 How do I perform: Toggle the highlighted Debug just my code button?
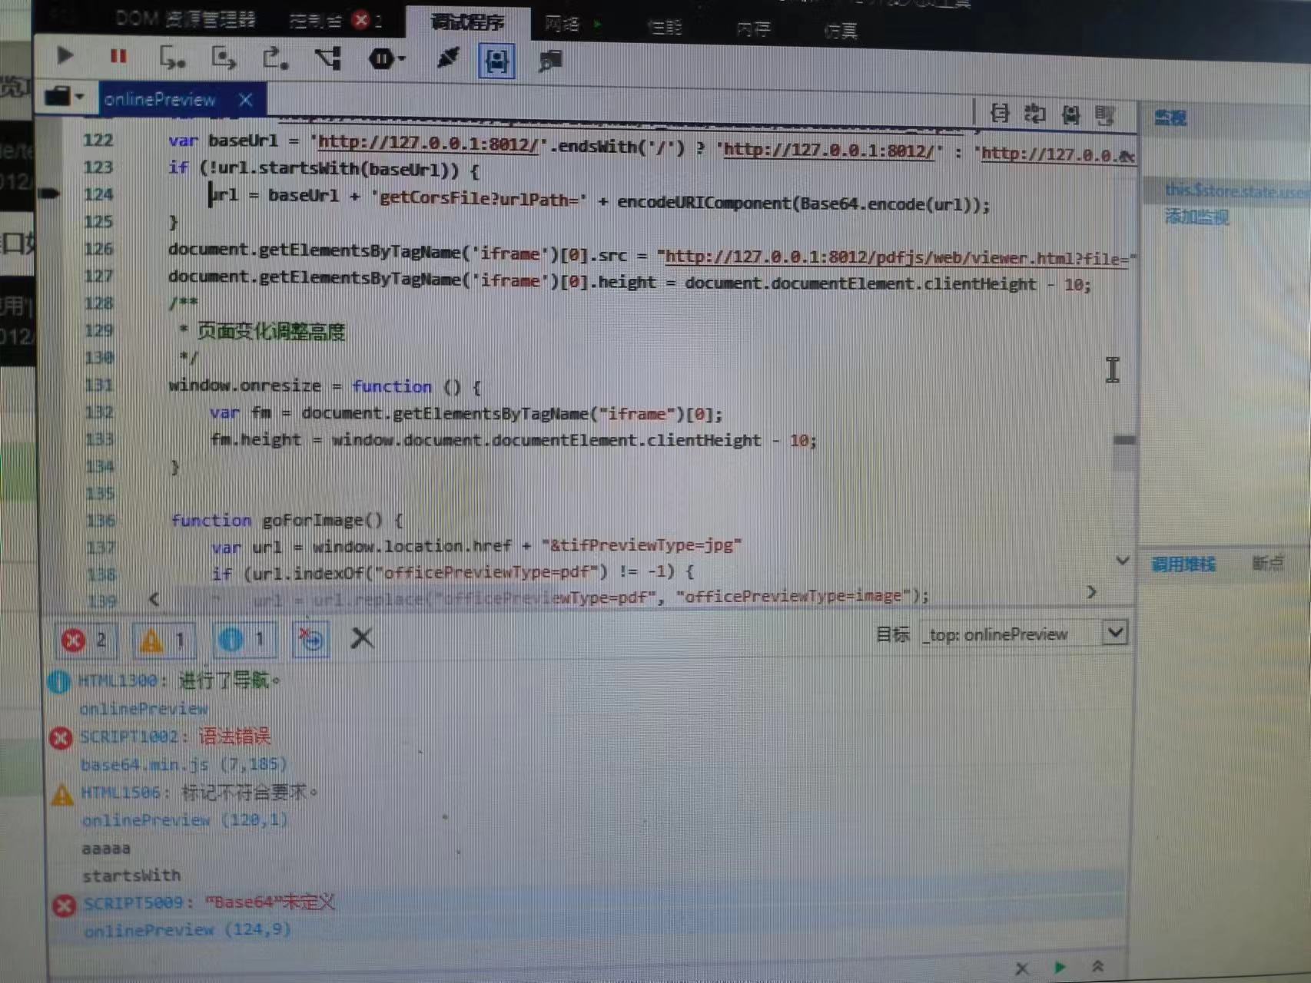click(496, 61)
